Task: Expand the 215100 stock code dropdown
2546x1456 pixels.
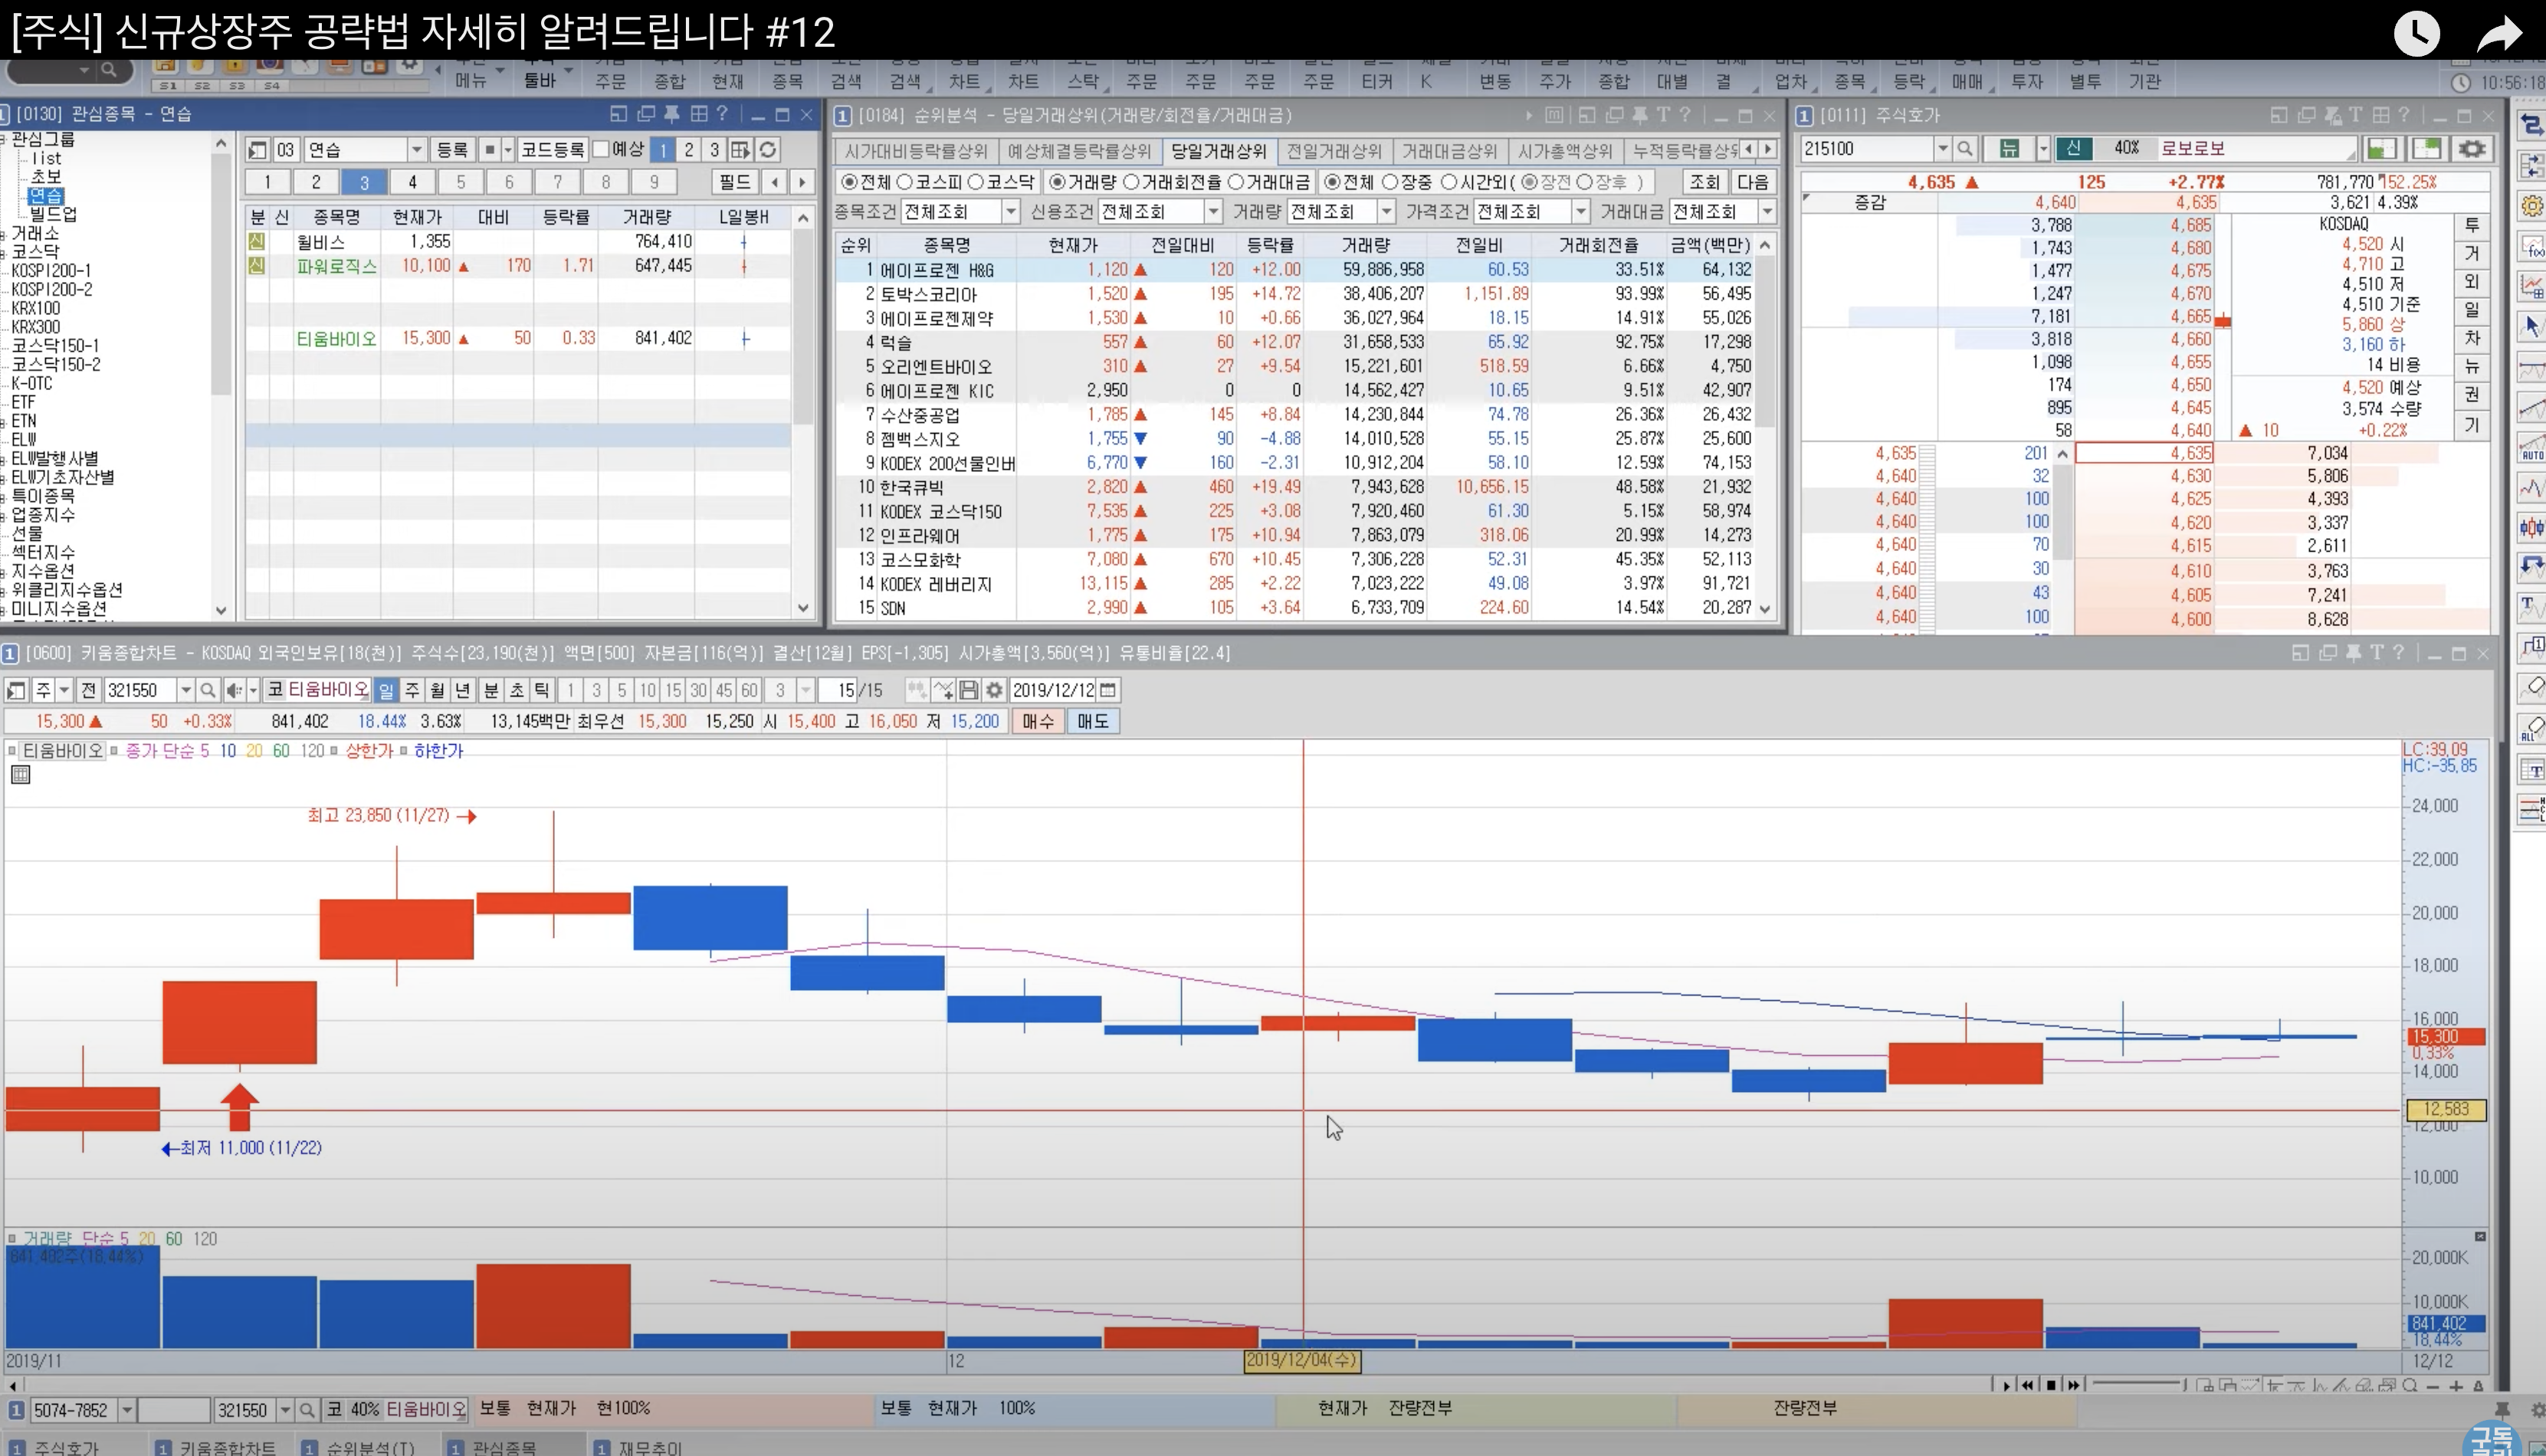Action: point(1942,149)
